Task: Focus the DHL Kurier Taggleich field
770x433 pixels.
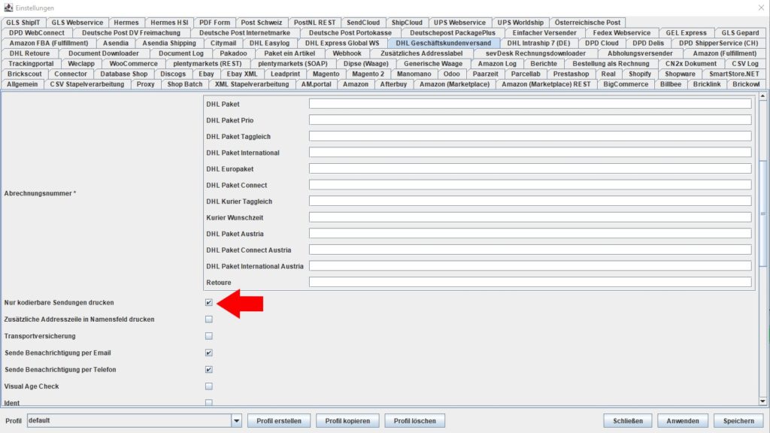Action: (530, 201)
